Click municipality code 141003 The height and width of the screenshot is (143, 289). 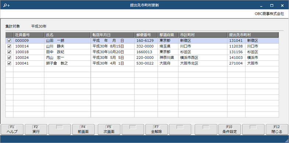236,58
